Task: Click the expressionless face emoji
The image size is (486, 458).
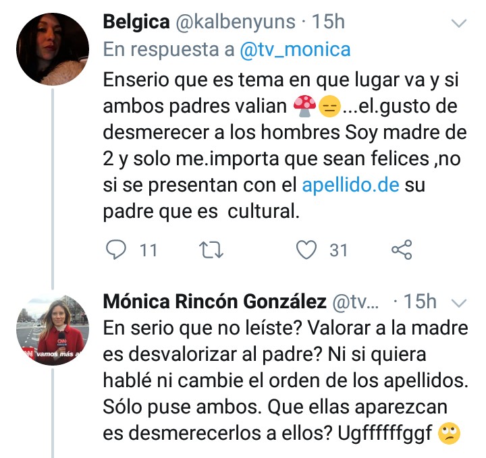Action: click(x=329, y=105)
